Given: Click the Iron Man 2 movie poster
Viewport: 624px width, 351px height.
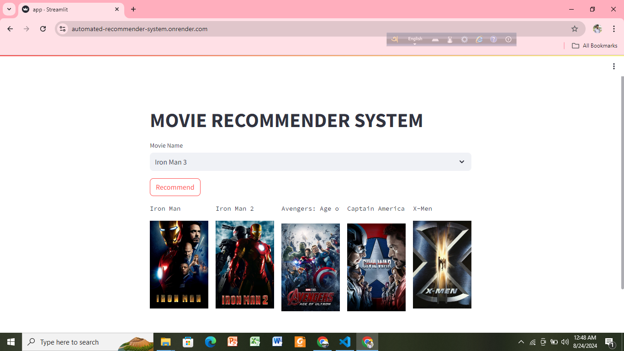Looking at the screenshot, I should point(245,265).
